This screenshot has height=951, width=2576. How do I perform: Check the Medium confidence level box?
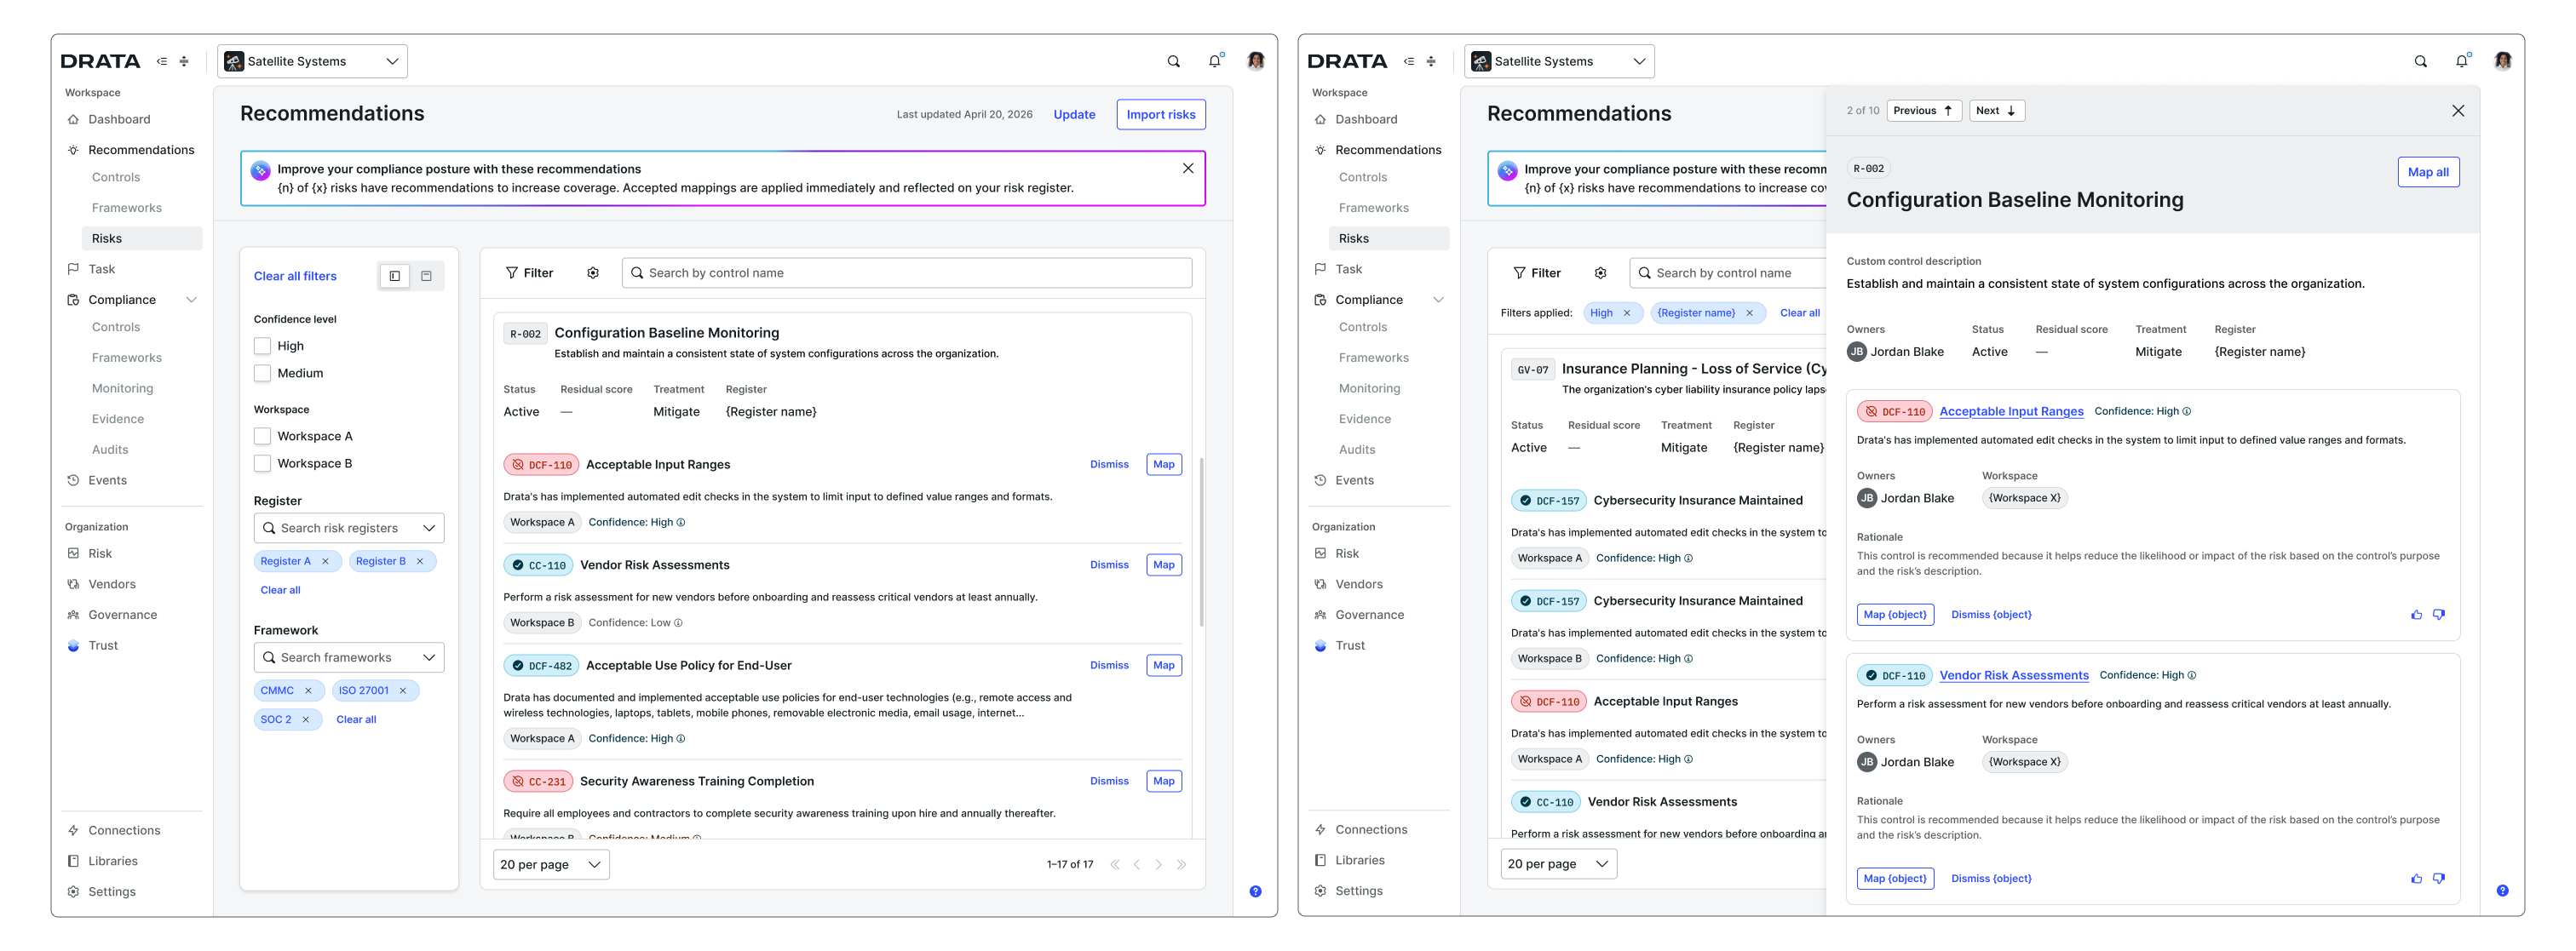click(x=263, y=373)
